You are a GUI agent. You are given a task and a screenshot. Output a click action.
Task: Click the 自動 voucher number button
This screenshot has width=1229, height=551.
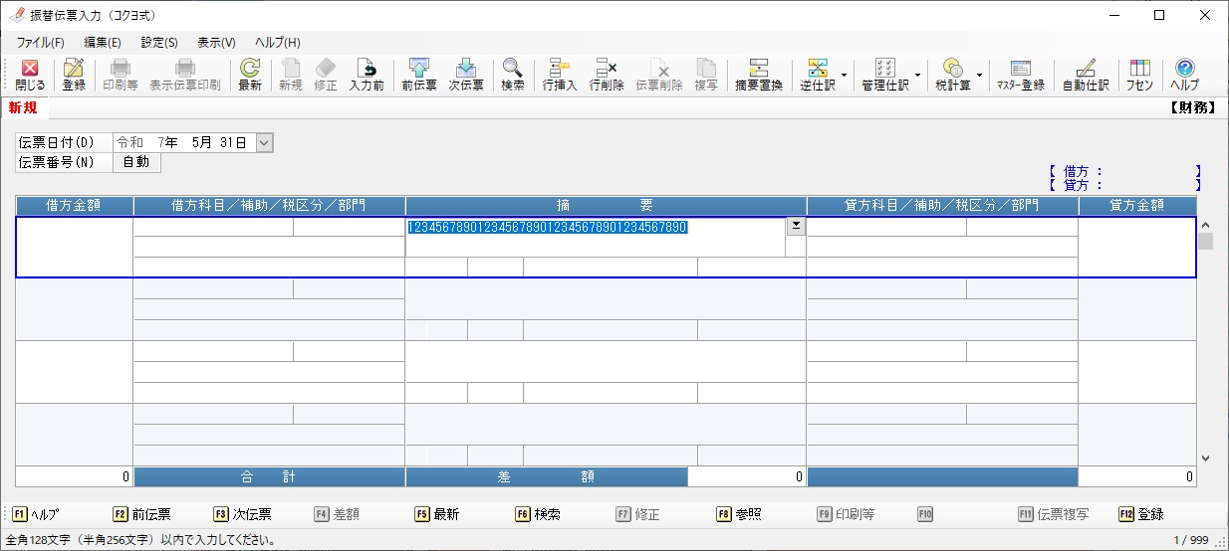coord(135,162)
